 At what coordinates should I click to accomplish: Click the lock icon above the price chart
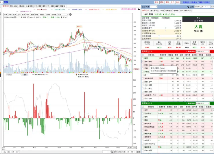[139, 9]
